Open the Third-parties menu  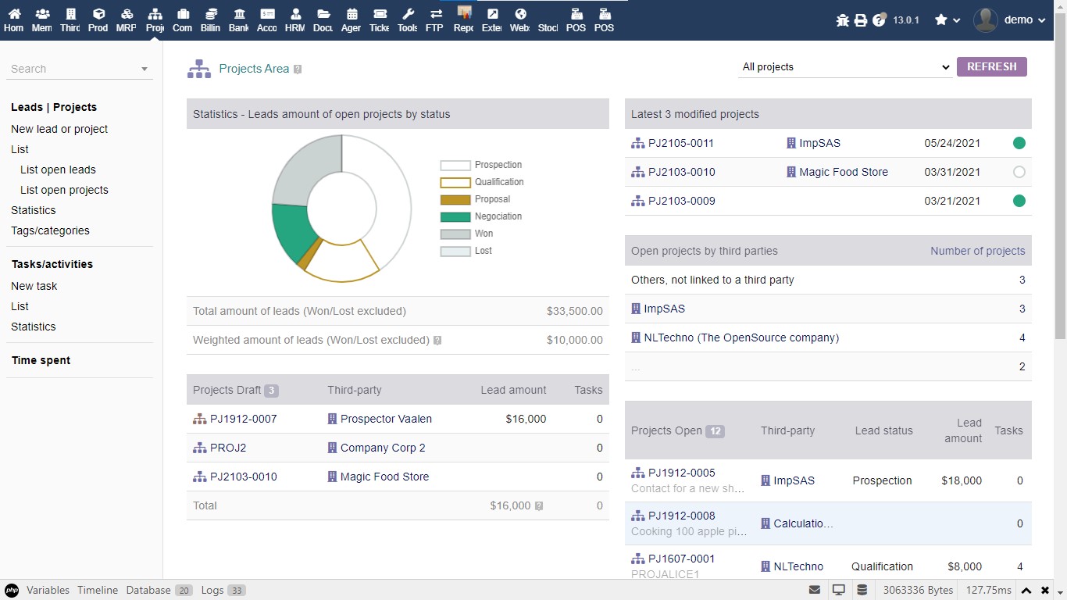(x=70, y=20)
